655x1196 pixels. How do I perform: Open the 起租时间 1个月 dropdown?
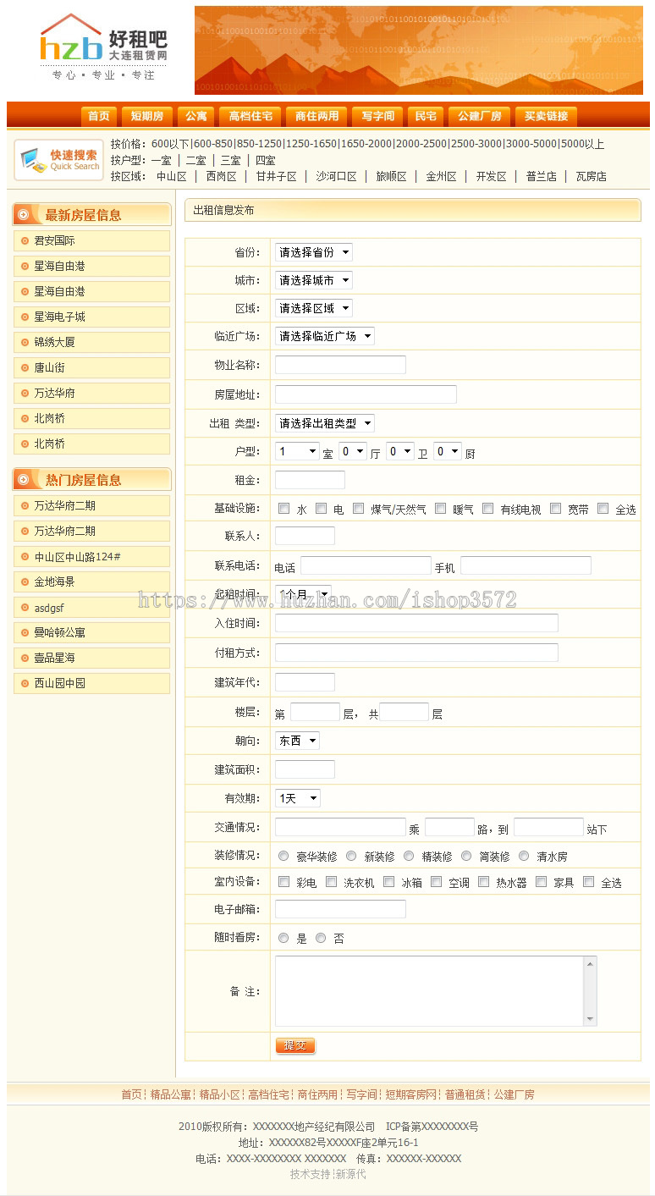[x=303, y=594]
